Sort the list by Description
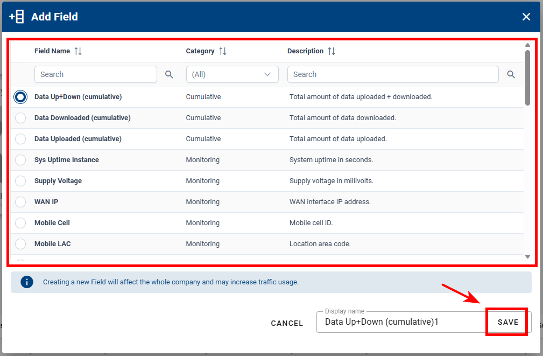The image size is (543, 356). tap(332, 51)
